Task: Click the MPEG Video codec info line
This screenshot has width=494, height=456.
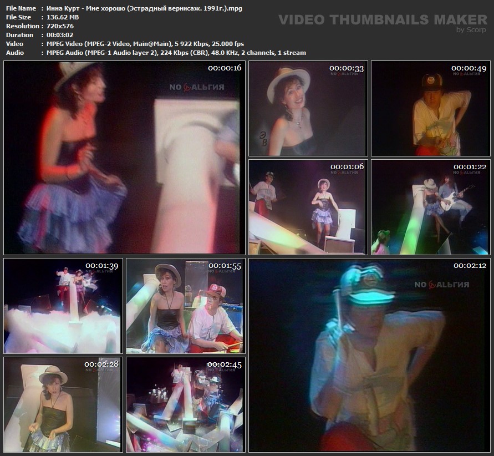Action: click(142, 44)
